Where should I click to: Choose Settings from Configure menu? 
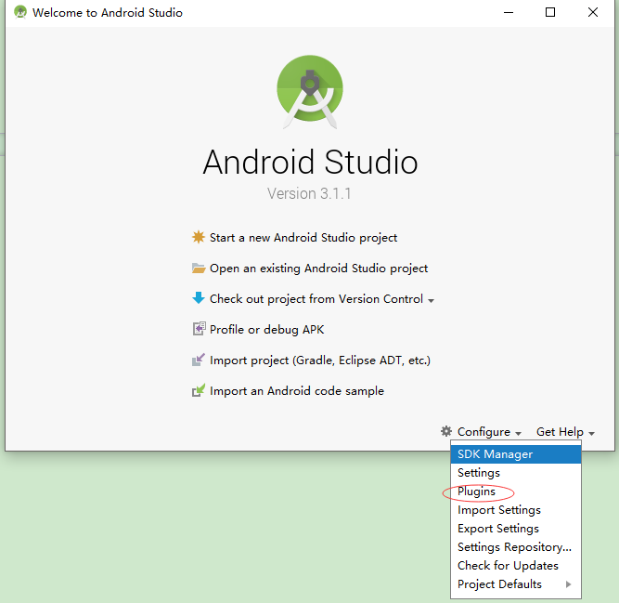point(516,473)
